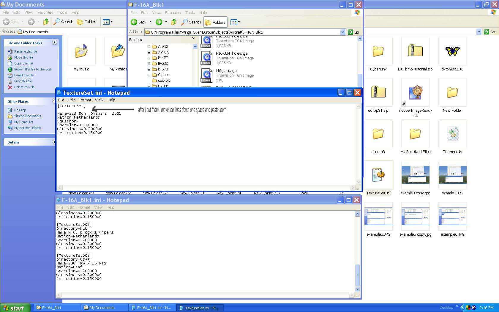499x312 pixels.
Task: Select the TextureSet.ini file icon
Action: (x=378, y=175)
